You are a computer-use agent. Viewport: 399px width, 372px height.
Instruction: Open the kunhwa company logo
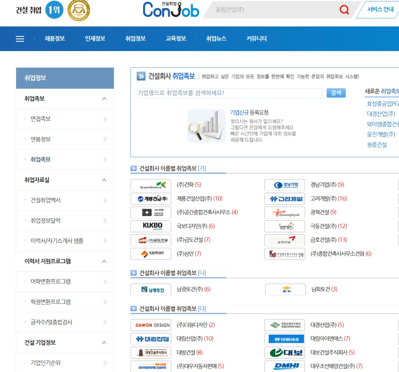coord(151,185)
